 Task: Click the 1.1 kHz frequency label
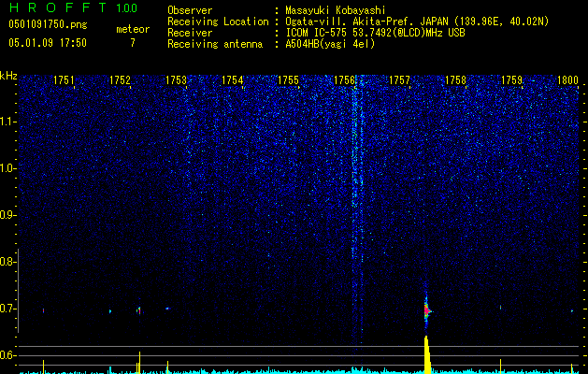(7, 122)
